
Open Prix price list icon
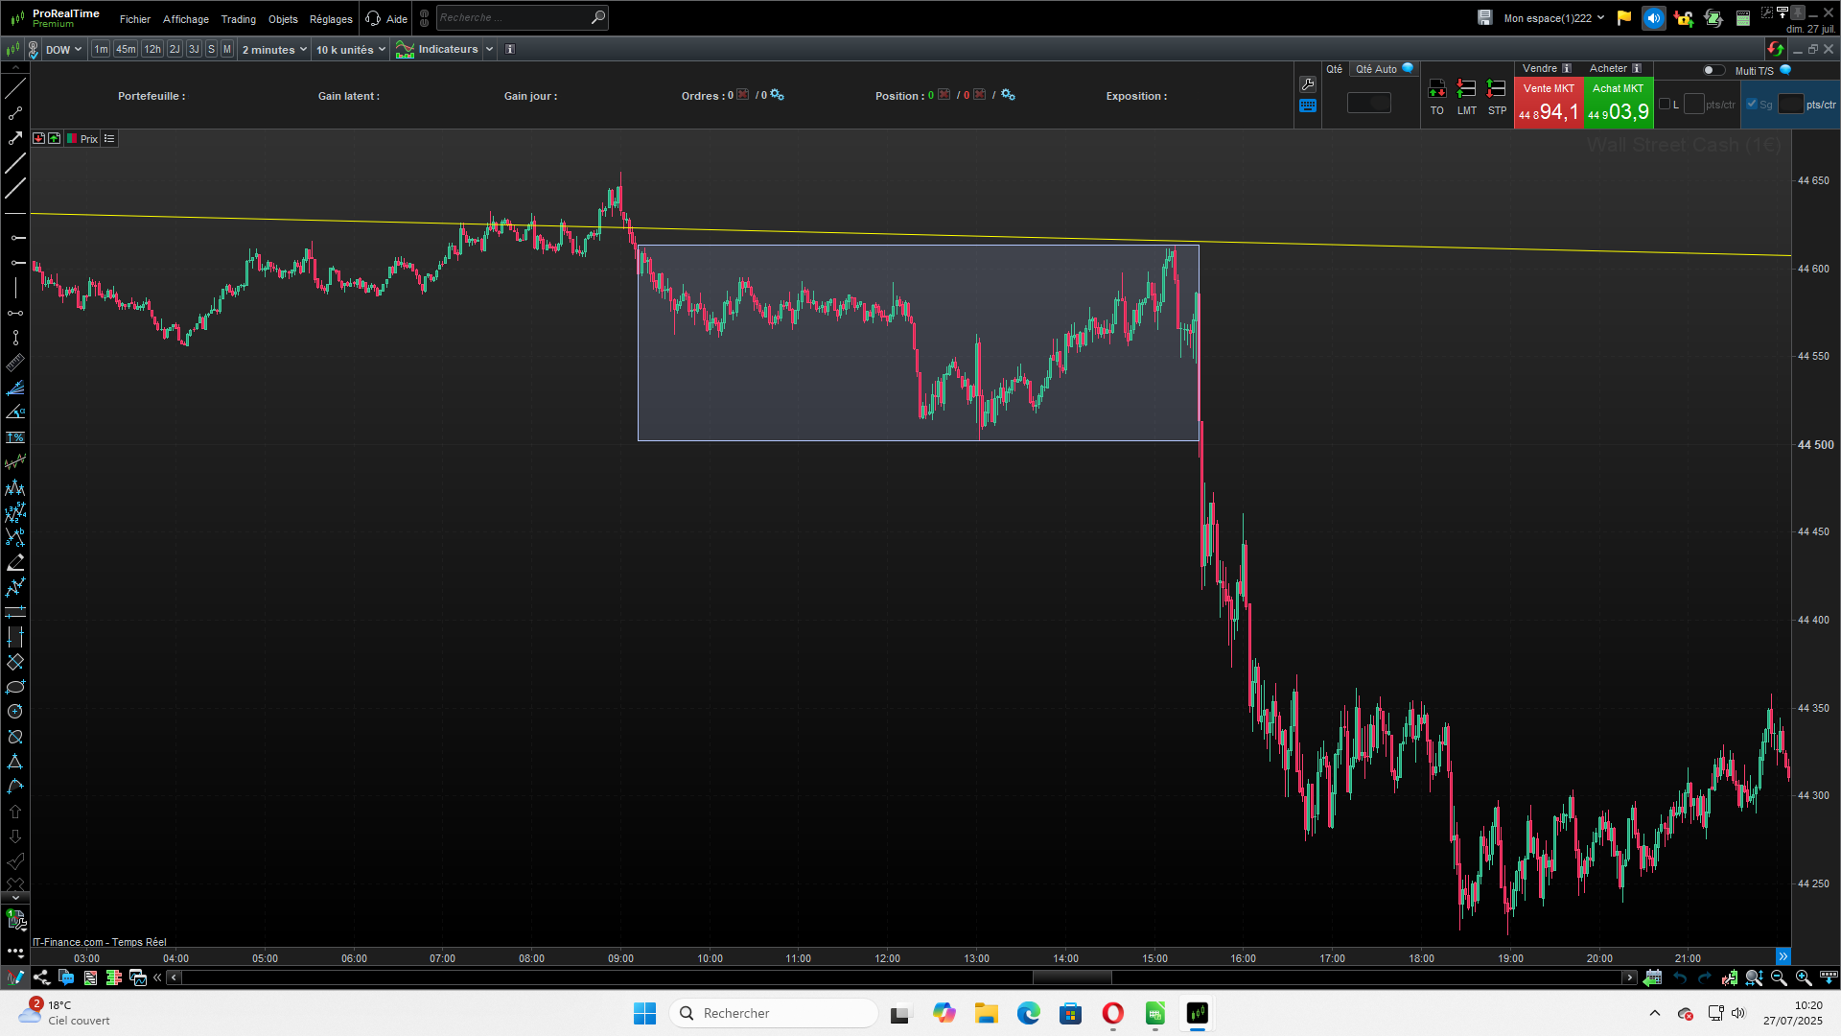(109, 139)
